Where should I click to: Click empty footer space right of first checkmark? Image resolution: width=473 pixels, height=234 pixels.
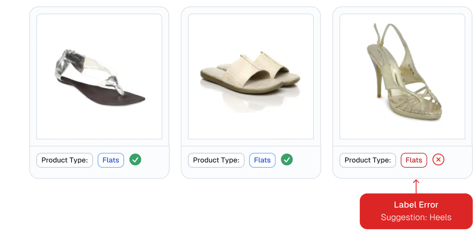pyautogui.click(x=155, y=160)
